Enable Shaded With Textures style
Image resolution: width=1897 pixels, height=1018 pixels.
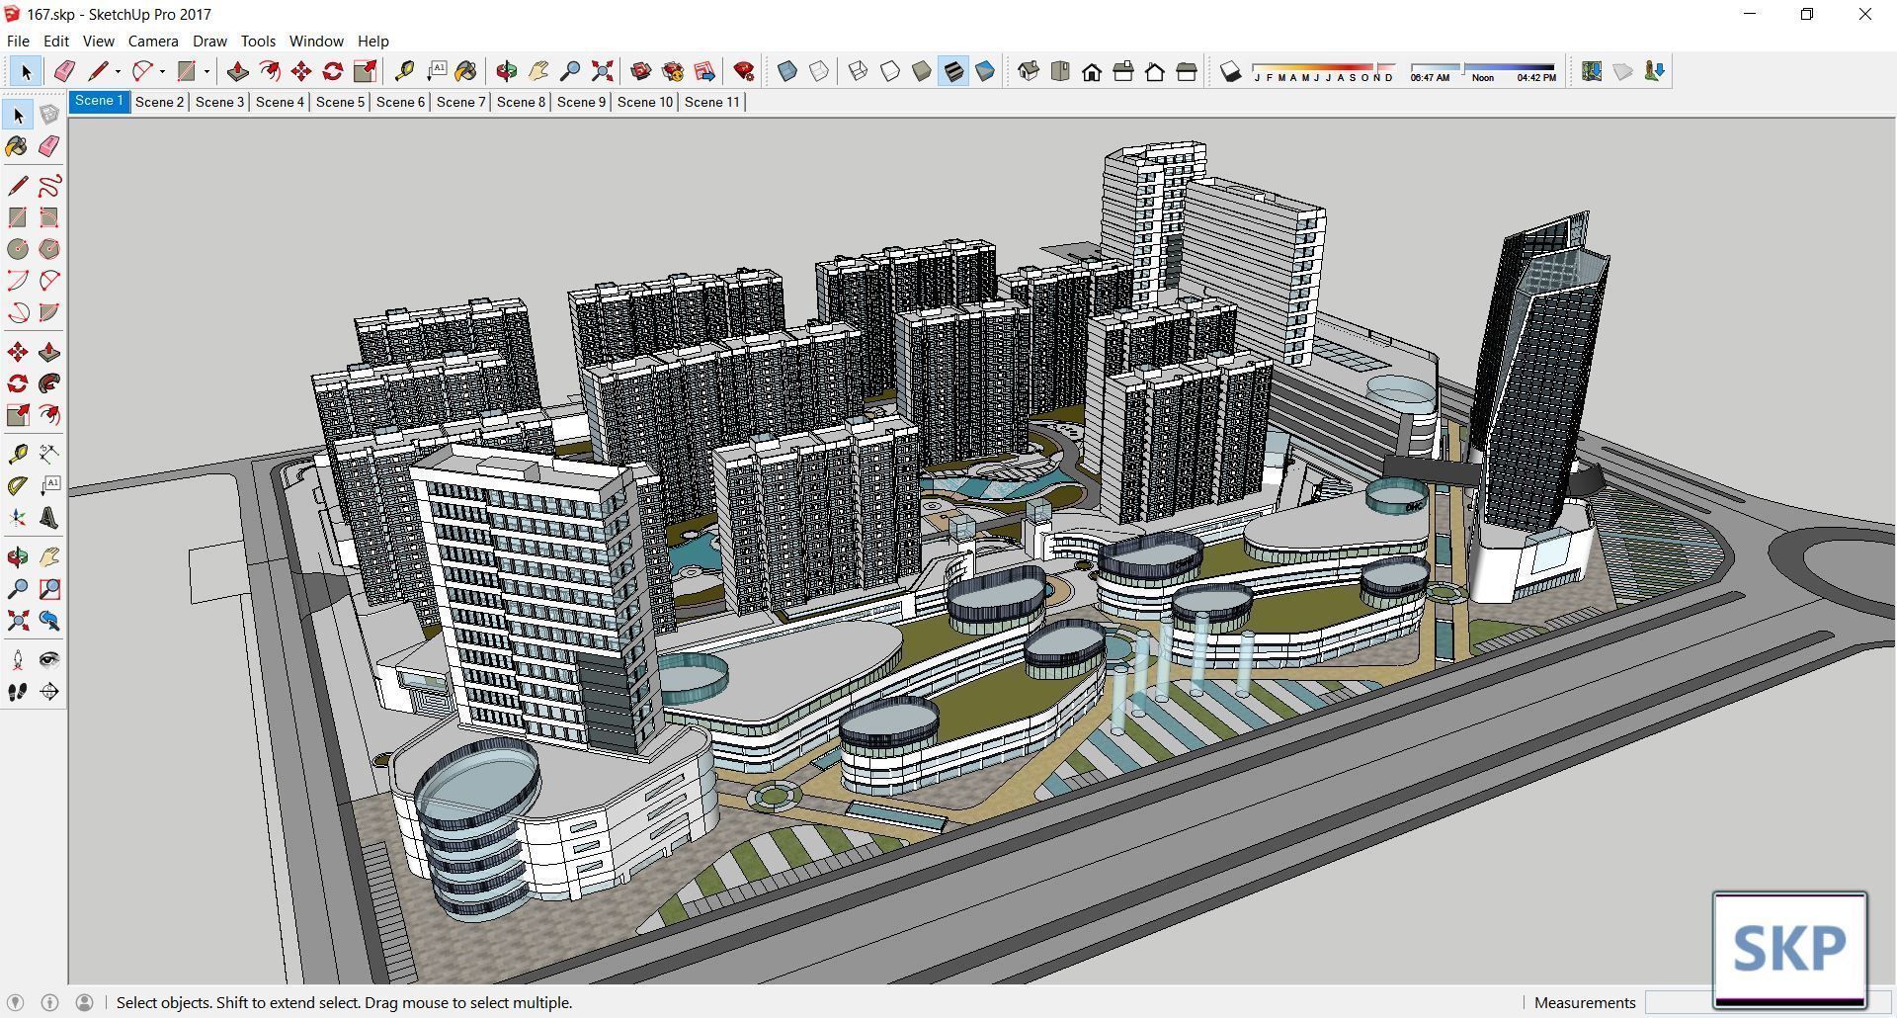[953, 71]
